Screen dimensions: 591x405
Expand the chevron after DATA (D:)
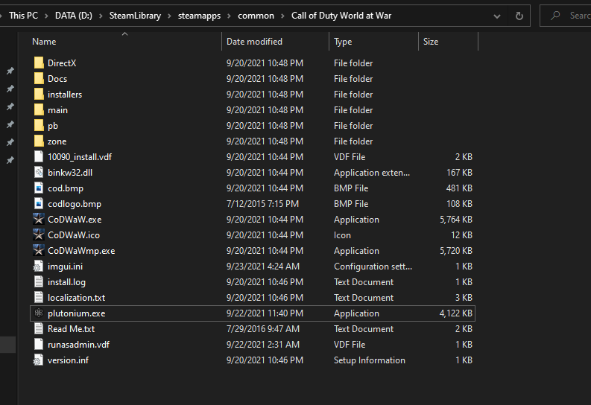click(x=101, y=16)
